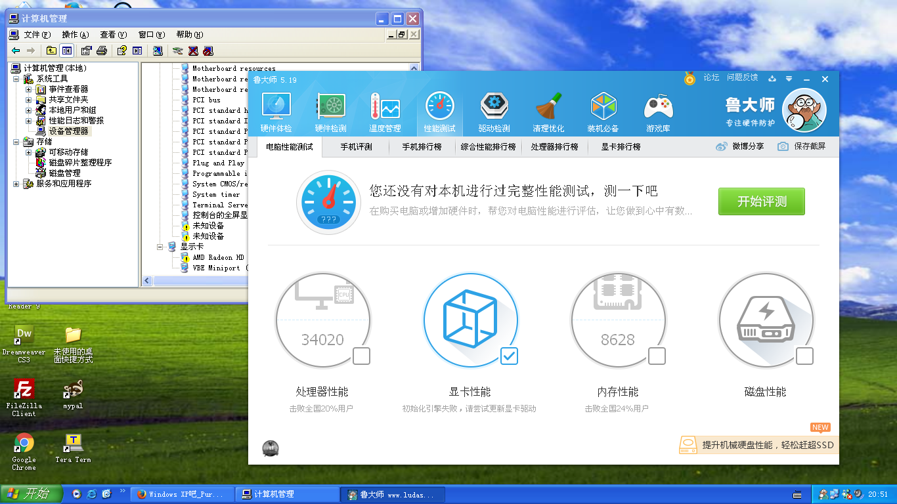Open the 帮助(H) menu
Screen dimensions: 897x504
tap(190, 35)
